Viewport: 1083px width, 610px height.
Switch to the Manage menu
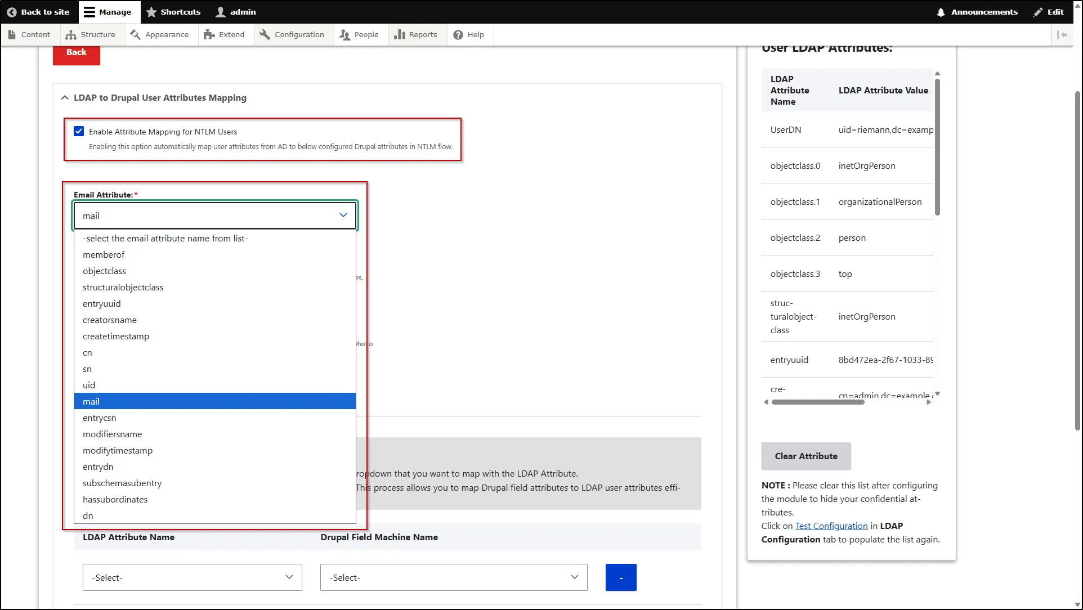(x=109, y=12)
